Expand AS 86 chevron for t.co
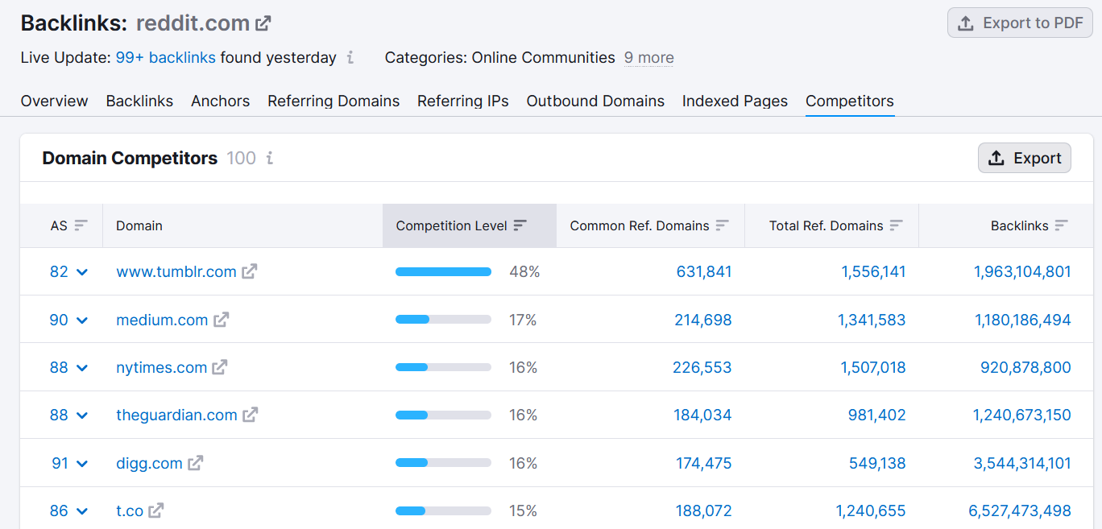The width and height of the screenshot is (1102, 529). point(82,511)
